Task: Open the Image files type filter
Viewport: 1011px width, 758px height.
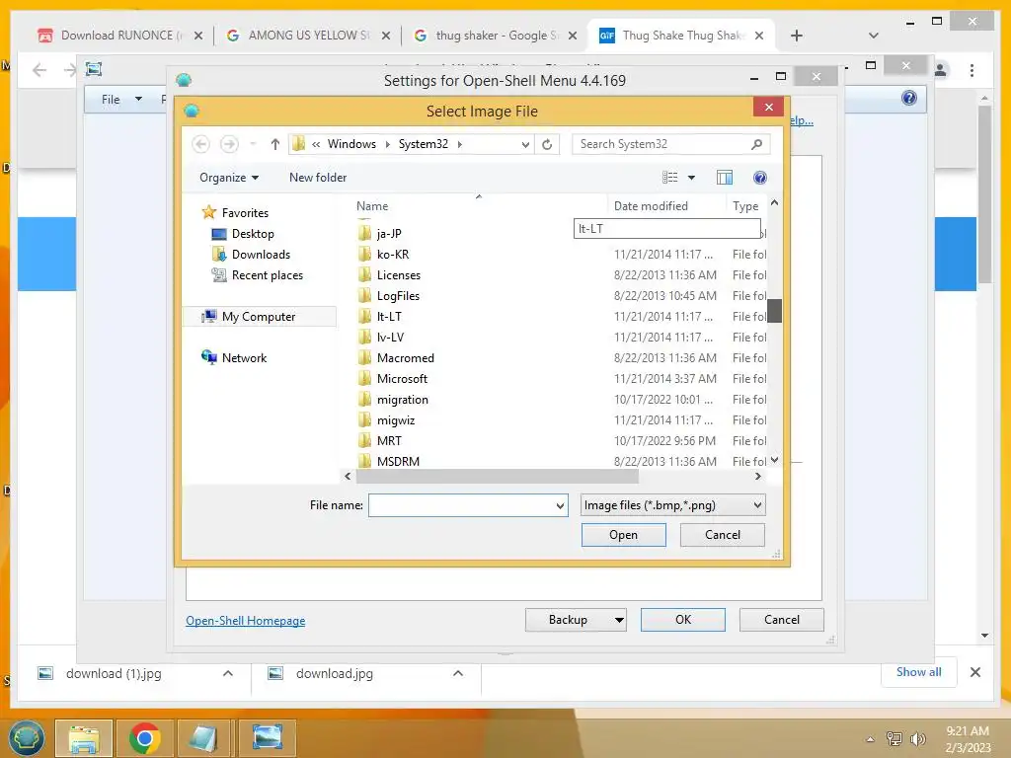Action: tap(672, 505)
